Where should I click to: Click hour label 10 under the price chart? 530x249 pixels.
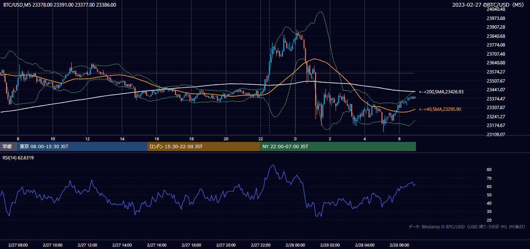click(53, 139)
